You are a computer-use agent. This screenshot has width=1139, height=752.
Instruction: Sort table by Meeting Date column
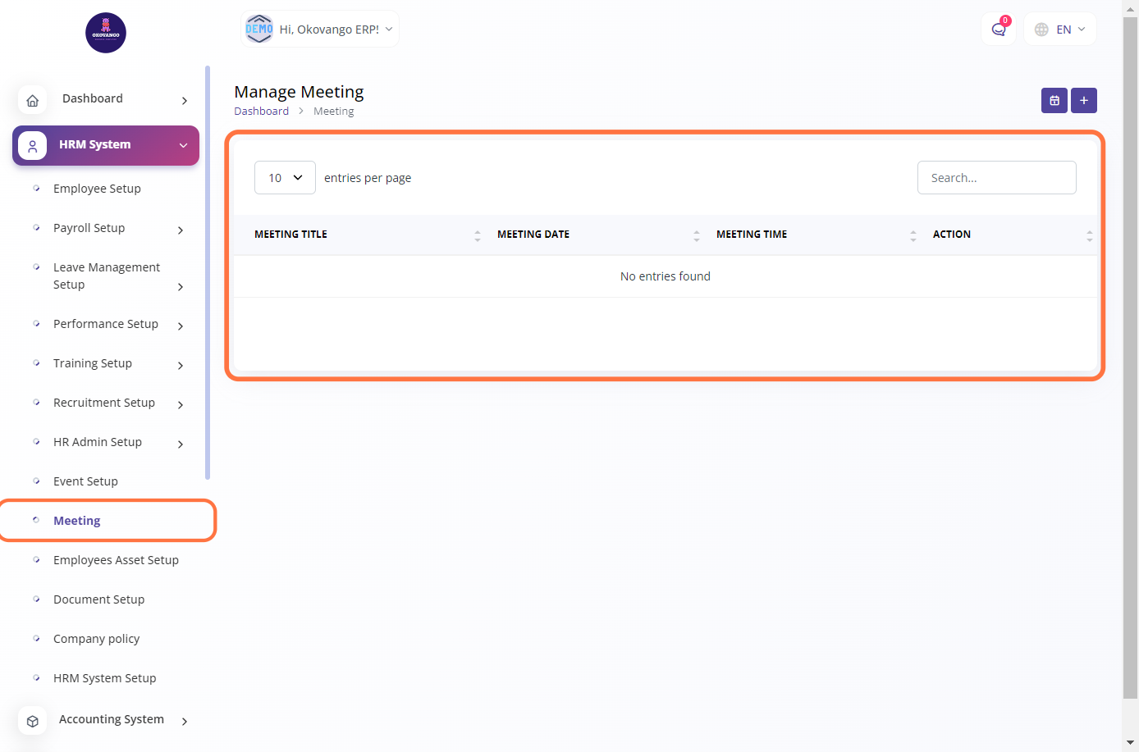tap(597, 235)
